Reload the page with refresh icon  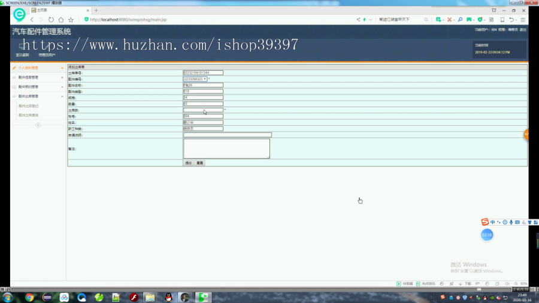pos(51,20)
